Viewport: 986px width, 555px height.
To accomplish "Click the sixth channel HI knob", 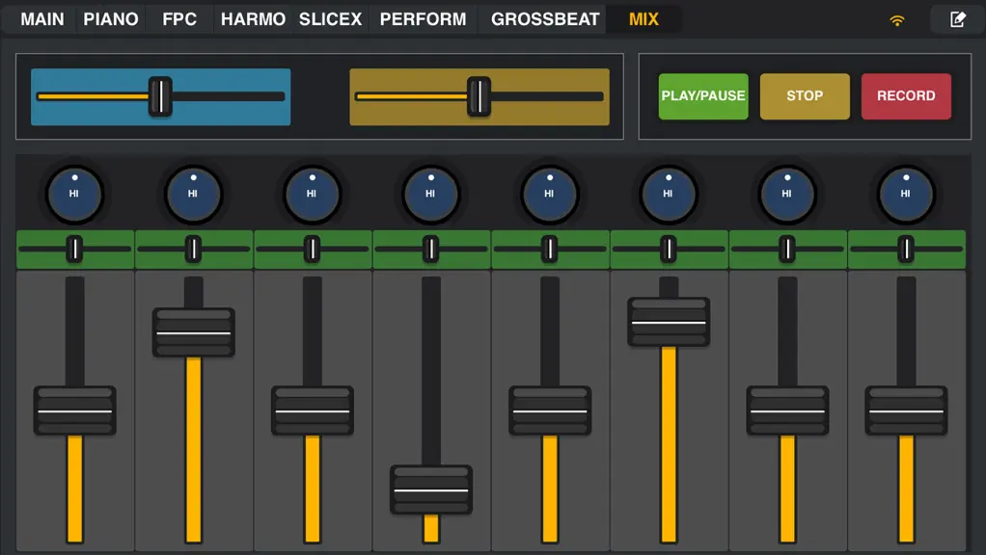I will 669,195.
